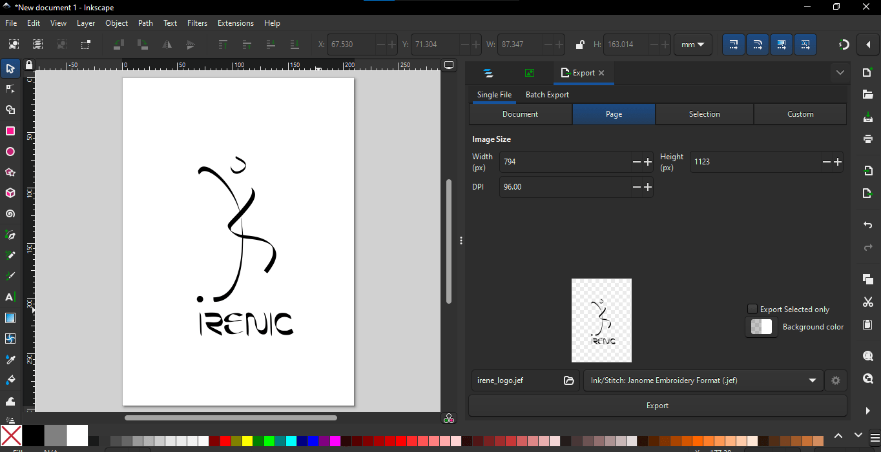This screenshot has width=881, height=452.
Task: Click the Undo icon in command bar
Action: [x=868, y=225]
